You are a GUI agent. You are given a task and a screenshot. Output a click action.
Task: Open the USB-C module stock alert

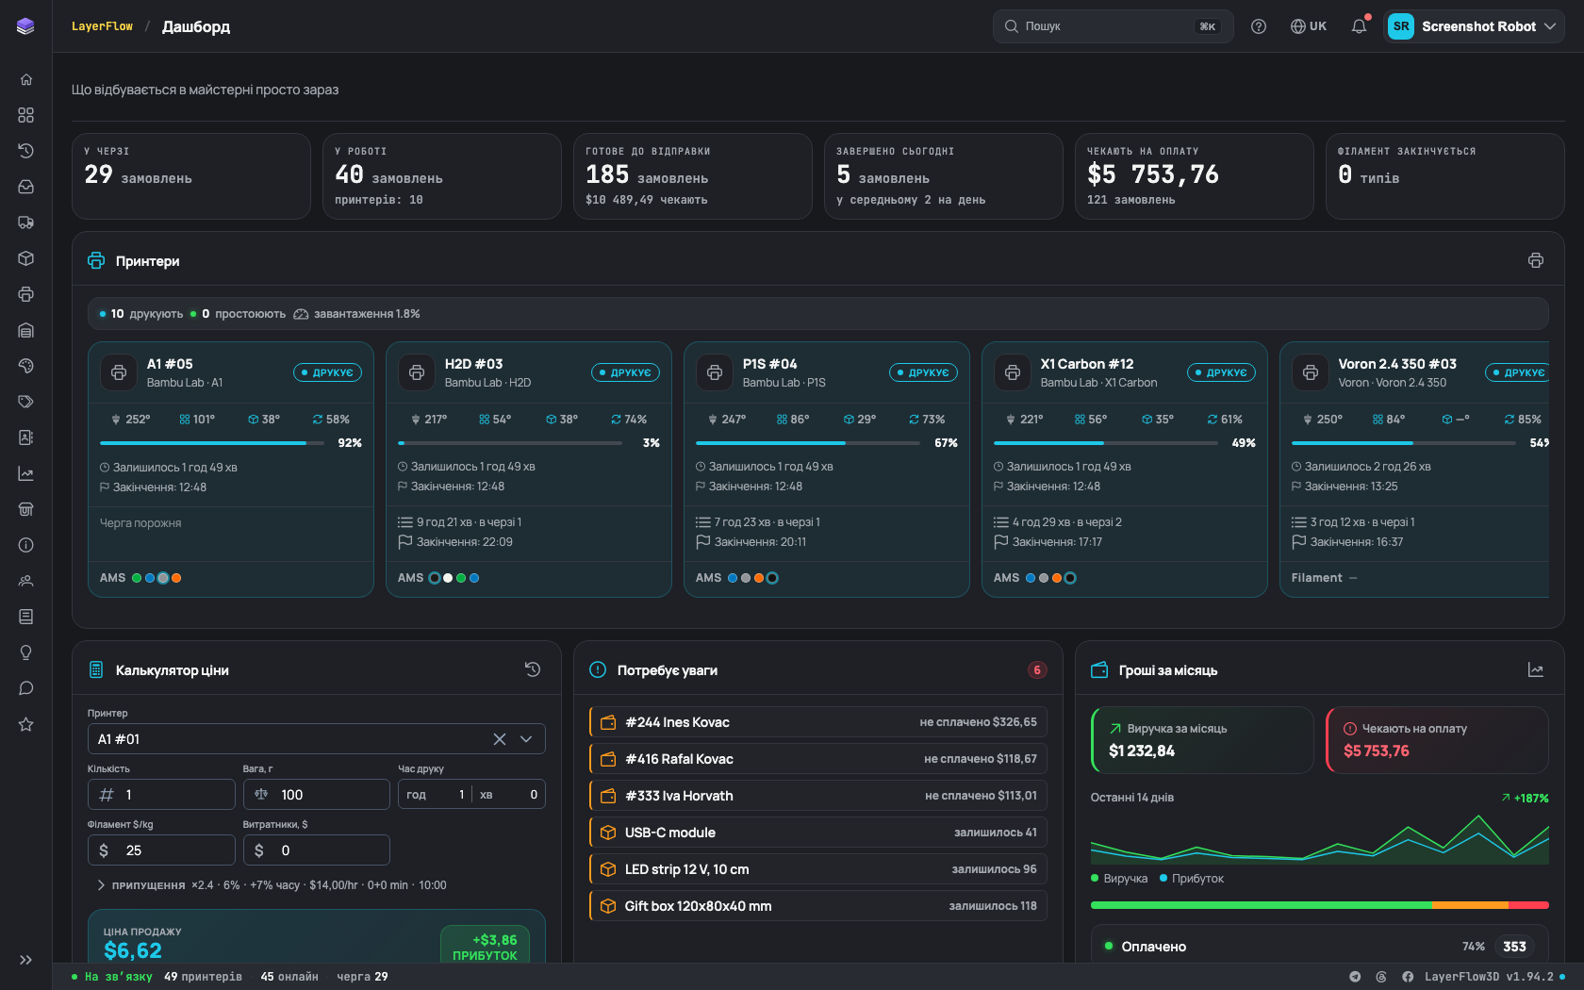pyautogui.click(x=818, y=833)
